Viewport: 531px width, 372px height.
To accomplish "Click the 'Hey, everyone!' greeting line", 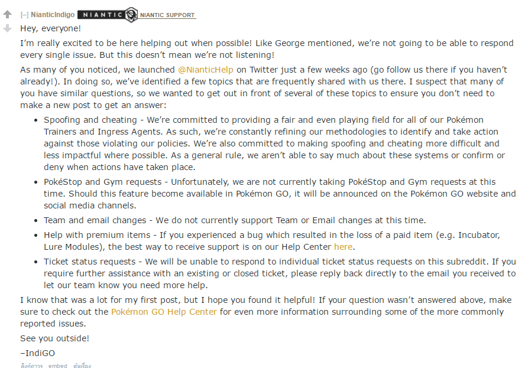I will pyautogui.click(x=50, y=28).
